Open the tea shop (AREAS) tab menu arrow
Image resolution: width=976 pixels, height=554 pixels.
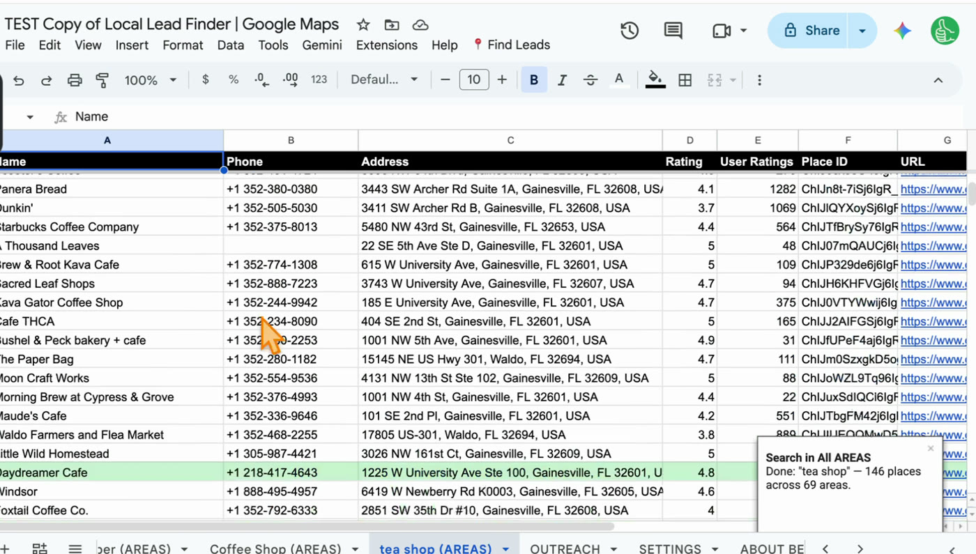click(505, 548)
